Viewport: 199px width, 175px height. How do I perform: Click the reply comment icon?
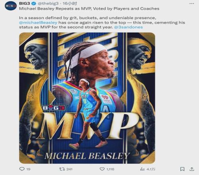[22, 169]
